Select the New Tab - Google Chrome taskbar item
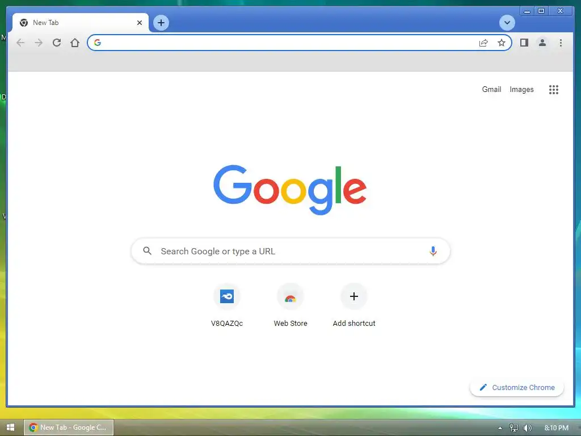This screenshot has height=436, width=581. tap(69, 427)
